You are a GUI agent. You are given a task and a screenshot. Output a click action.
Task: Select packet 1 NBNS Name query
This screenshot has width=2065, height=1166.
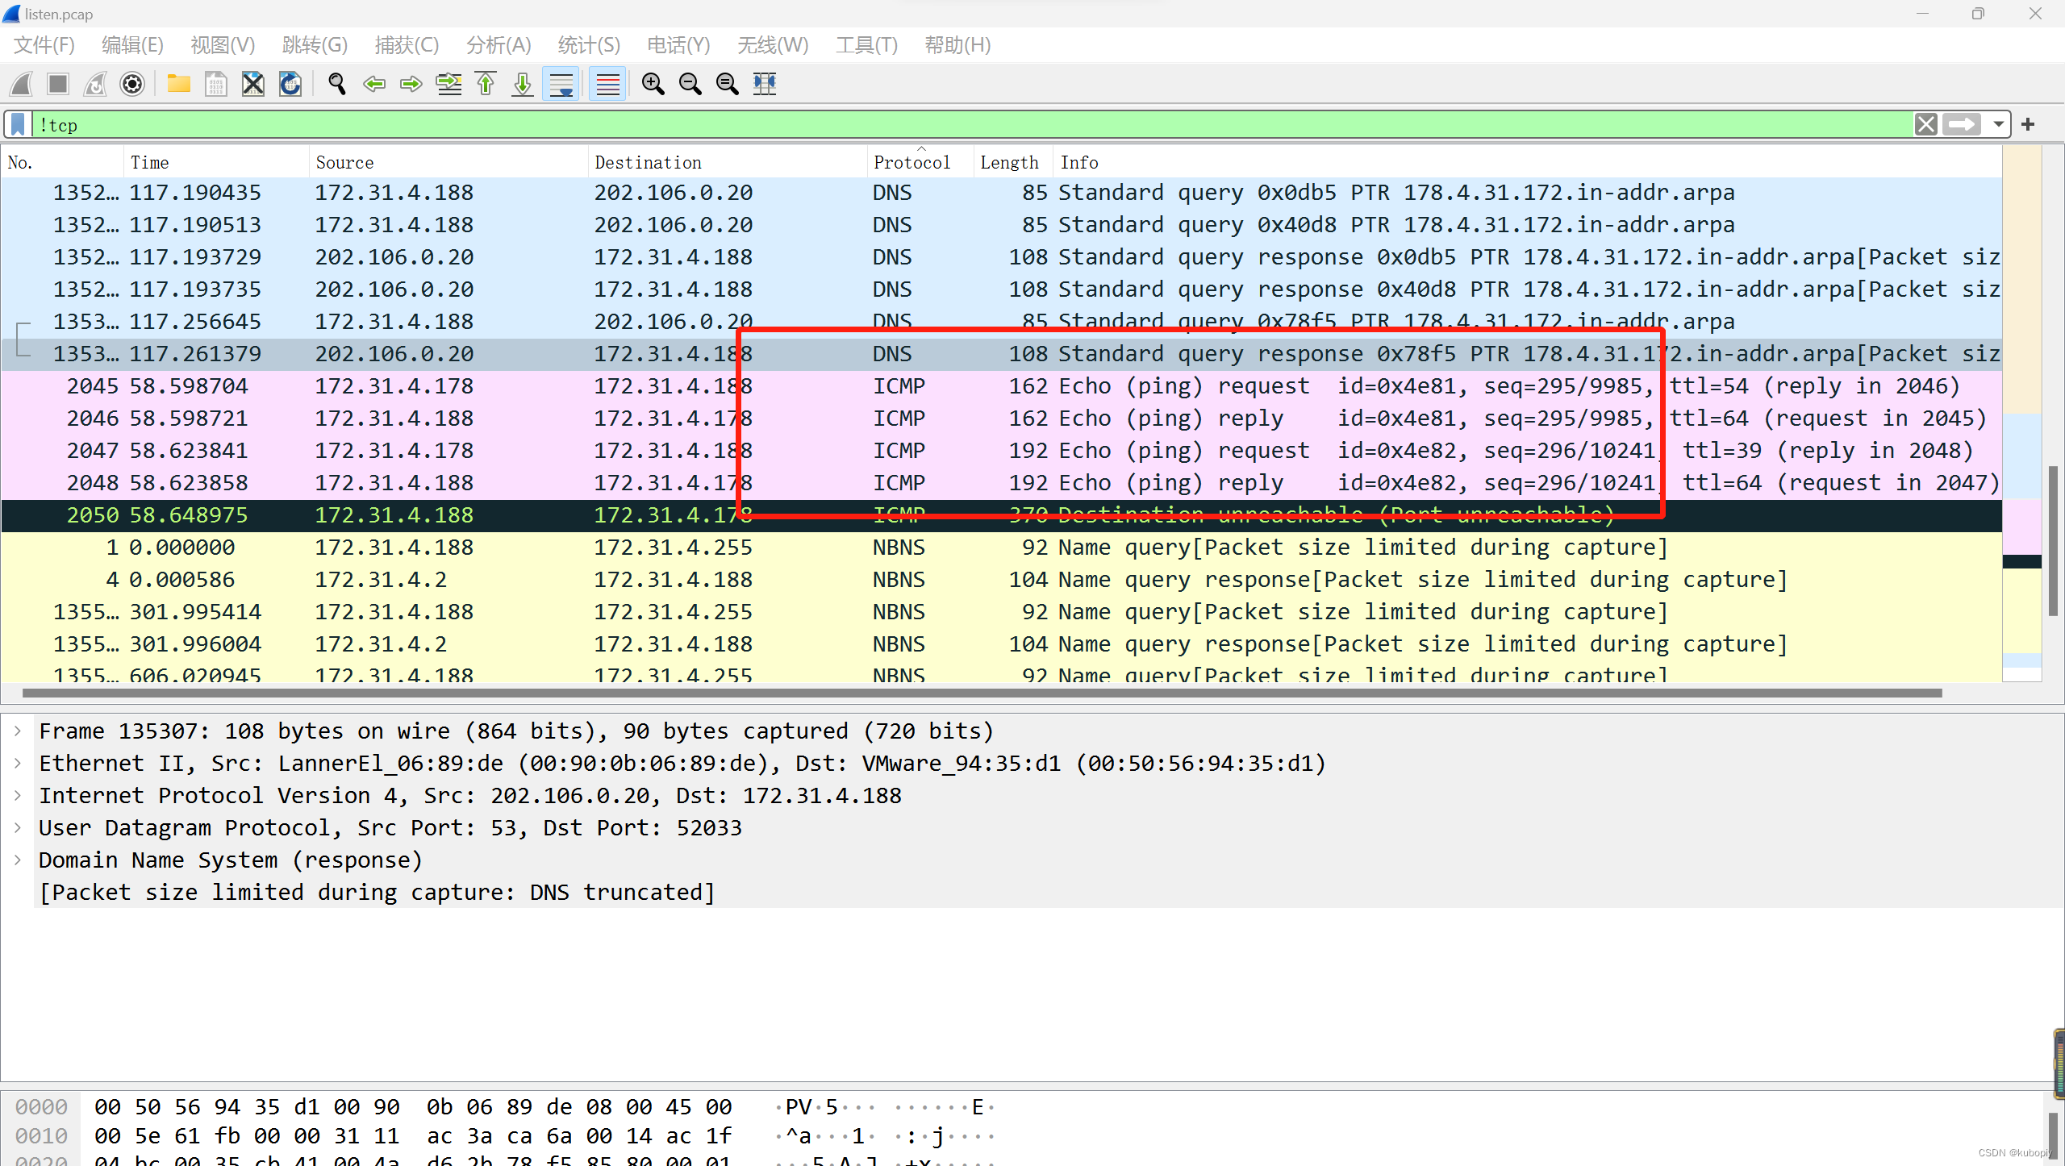[1001, 548]
